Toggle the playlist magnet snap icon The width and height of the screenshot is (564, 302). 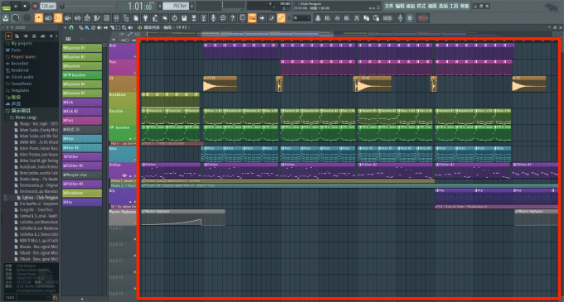[71, 27]
